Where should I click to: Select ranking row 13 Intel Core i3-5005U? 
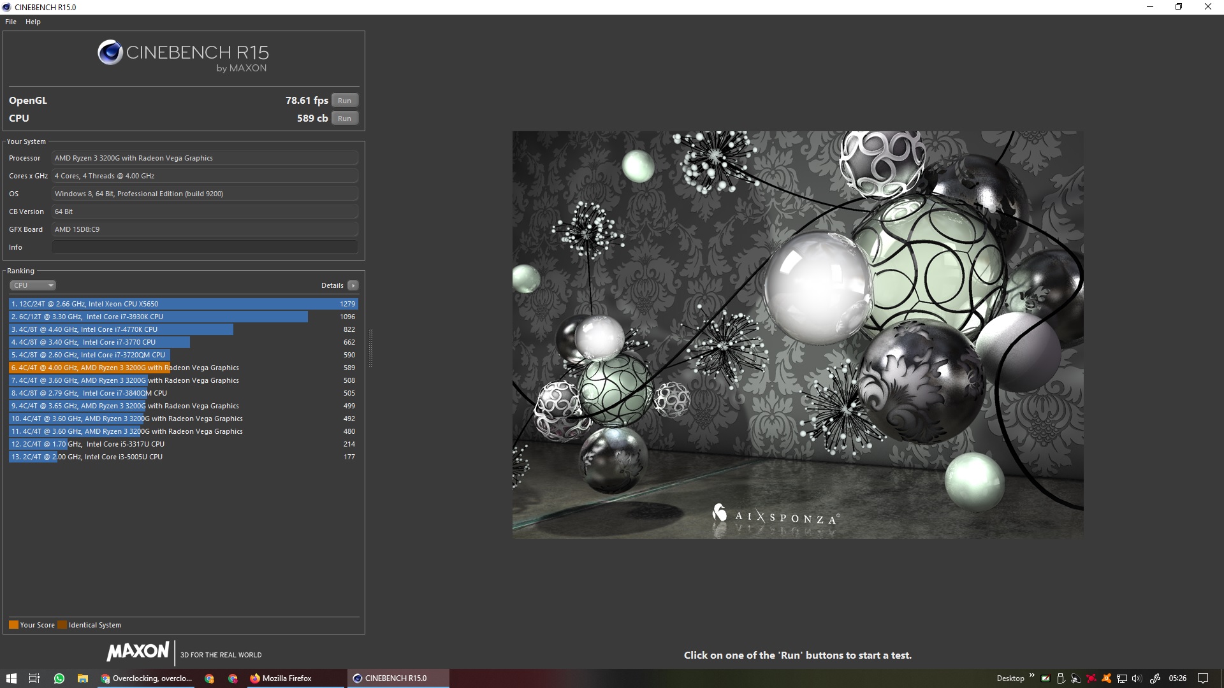tap(184, 457)
